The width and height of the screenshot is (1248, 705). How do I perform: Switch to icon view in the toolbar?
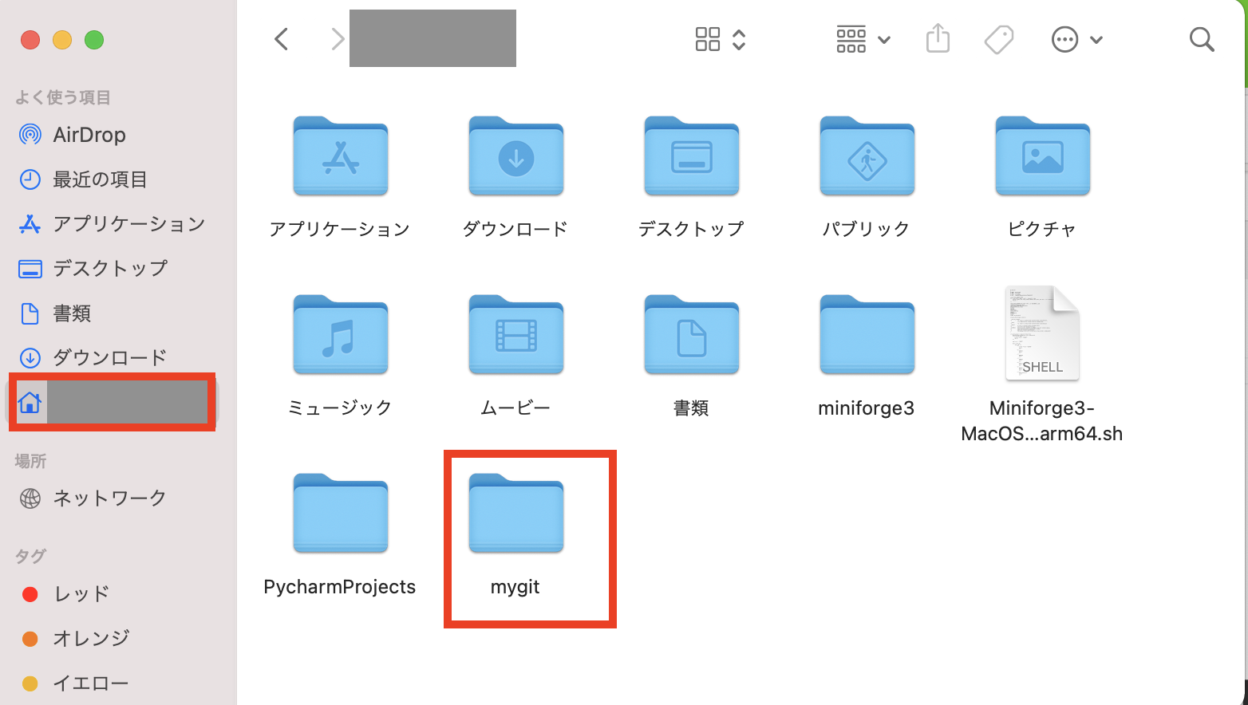[707, 38]
